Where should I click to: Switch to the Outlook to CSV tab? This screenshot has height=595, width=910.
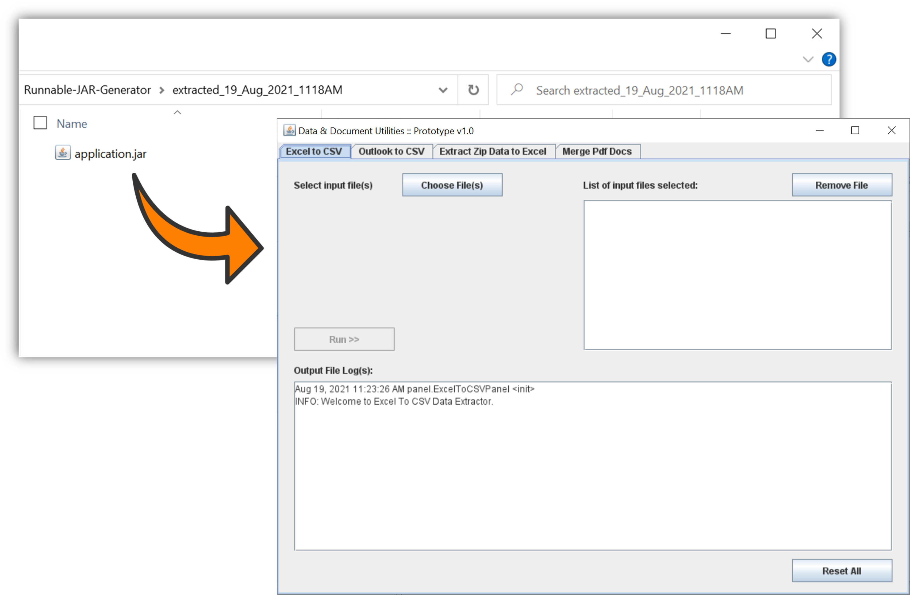[391, 151]
